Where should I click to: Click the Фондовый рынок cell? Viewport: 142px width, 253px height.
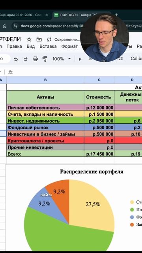pyautogui.click(x=45, y=127)
